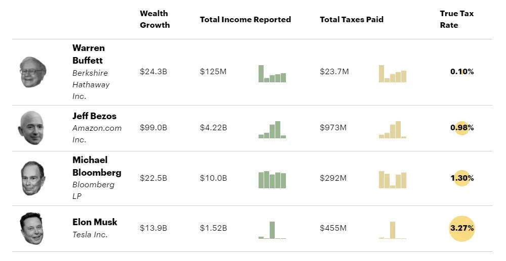Image resolution: width=506 pixels, height=261 pixels.
Task: Click Michael Bloomberg's 1.30% tax rate circle
Action: [462, 178]
